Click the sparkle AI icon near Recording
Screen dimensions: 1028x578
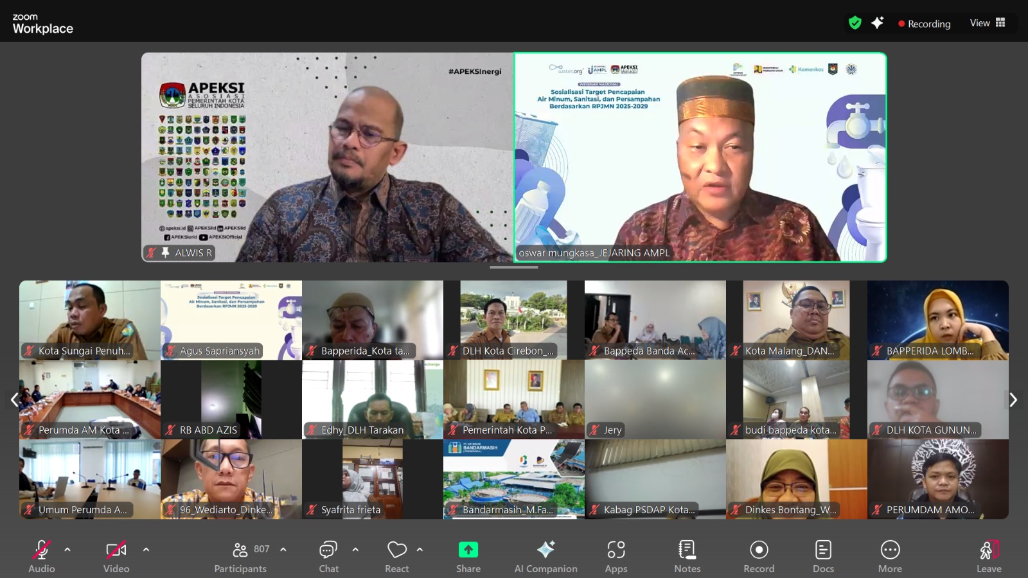point(877,23)
